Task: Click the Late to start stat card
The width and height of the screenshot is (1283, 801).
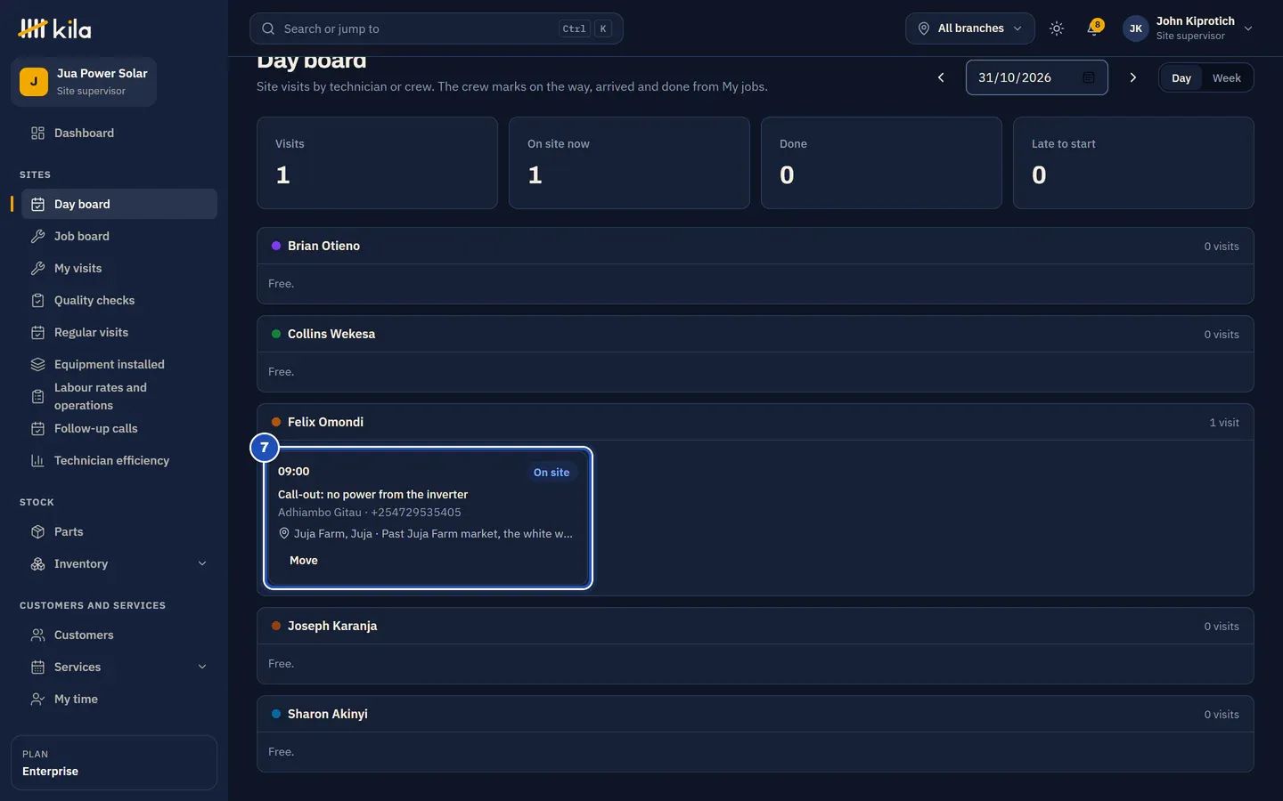Action: tap(1133, 163)
